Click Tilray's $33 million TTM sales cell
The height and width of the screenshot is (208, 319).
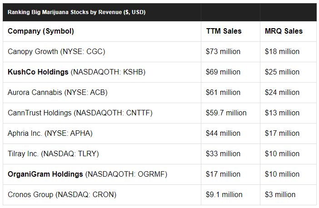pos(223,154)
